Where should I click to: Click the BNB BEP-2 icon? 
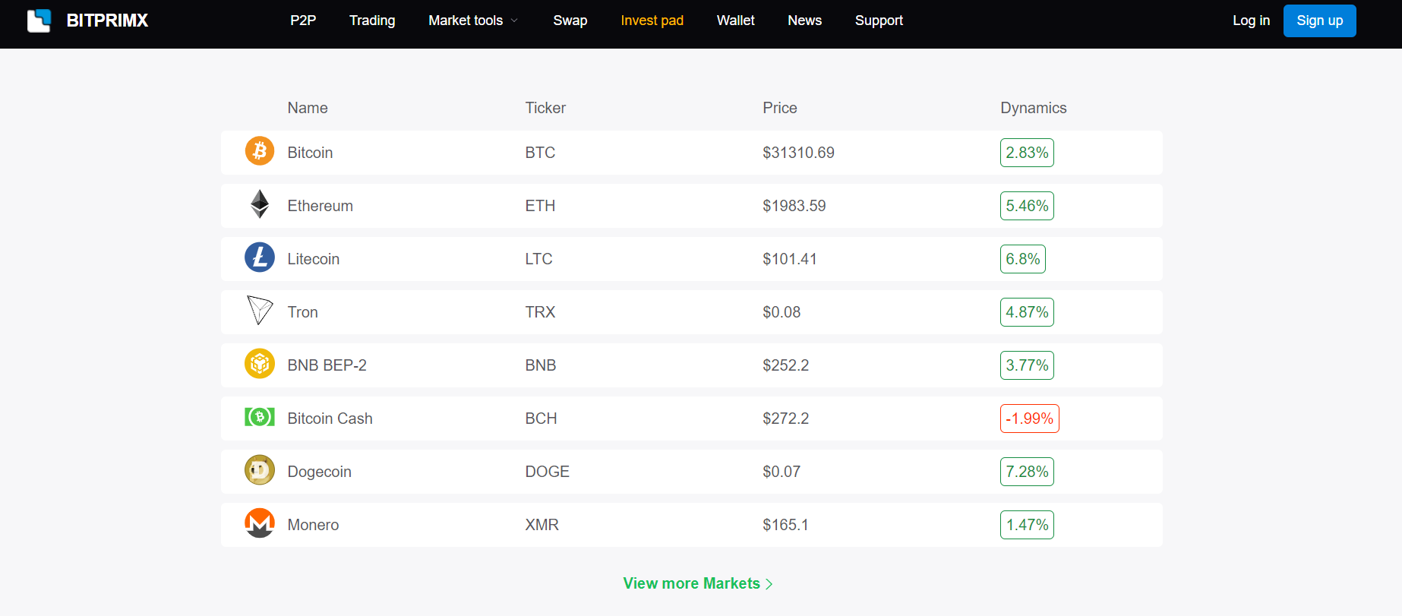(259, 364)
